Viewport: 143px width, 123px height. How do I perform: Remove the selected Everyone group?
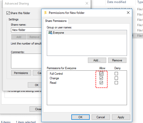(x=117, y=60)
